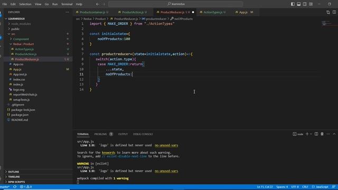Open OUTPUT panel tab
The height and width of the screenshot is (190, 338).
123,134
